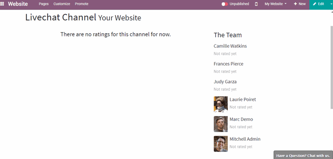333x159 pixels.
Task: Toggle the Unpublished switch
Action: point(225,4)
